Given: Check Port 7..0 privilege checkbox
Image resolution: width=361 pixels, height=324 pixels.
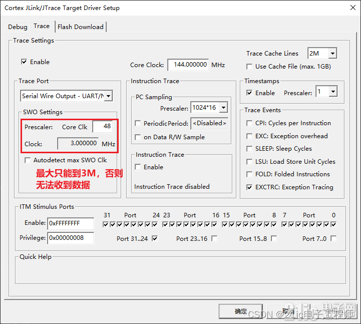Looking at the screenshot, I should (333, 238).
